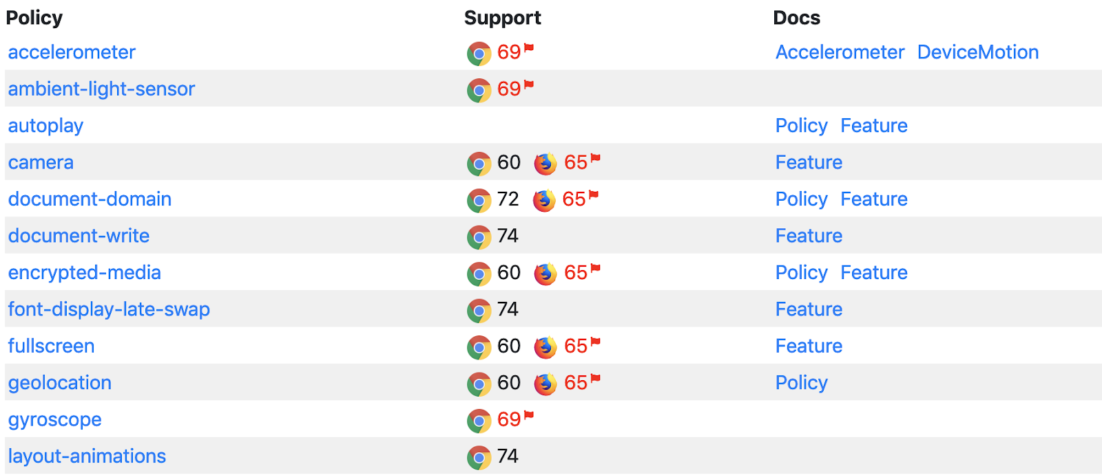
Task: Click the Support column header
Action: 502,18
